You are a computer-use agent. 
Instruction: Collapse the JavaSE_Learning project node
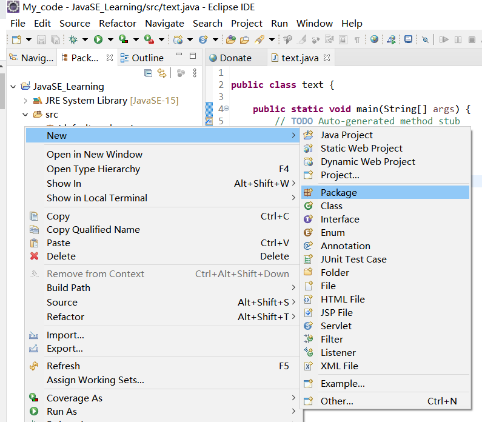(13, 87)
